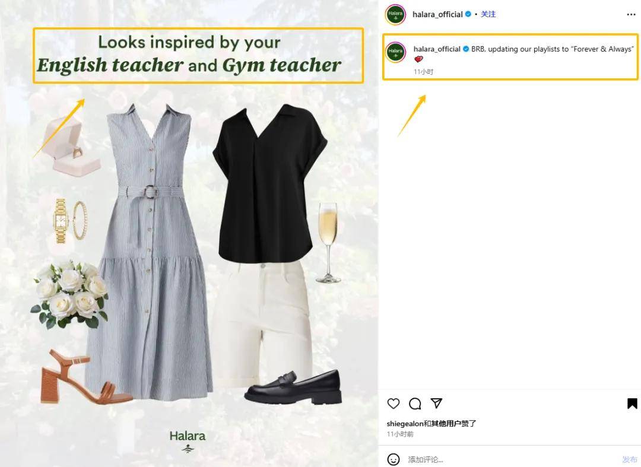
Task: Toggle the bookmark save icon
Action: (632, 404)
